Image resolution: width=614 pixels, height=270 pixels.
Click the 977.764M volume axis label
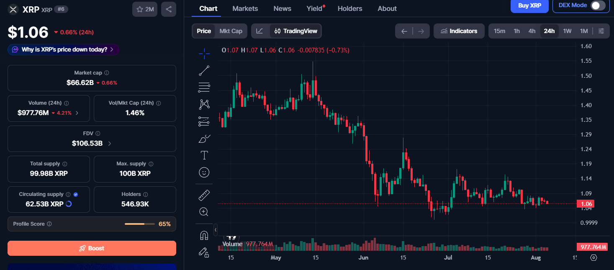(x=592, y=247)
